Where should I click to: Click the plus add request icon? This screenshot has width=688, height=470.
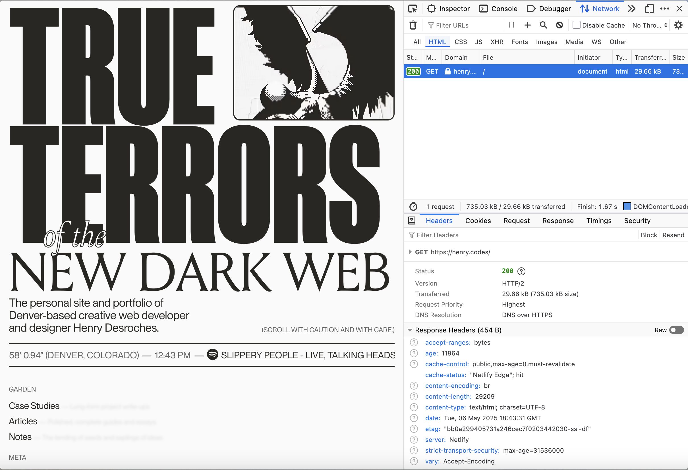(527, 25)
